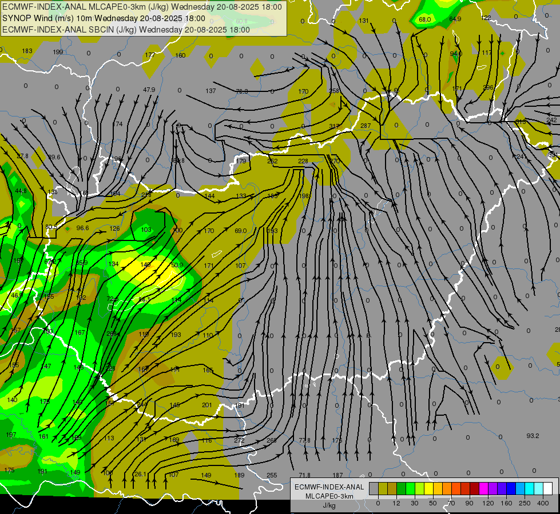
Task: Click the map value '69.0'
Action: pyautogui.click(x=240, y=231)
